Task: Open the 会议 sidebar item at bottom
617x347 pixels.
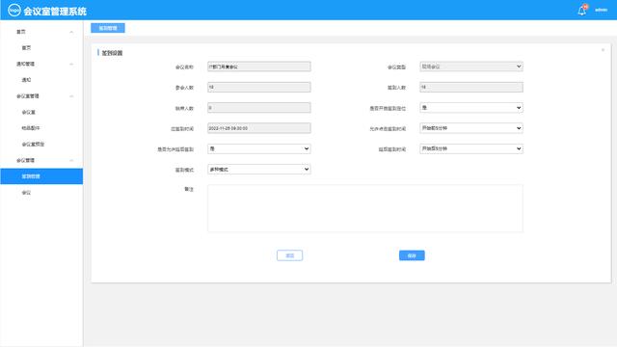Action: click(26, 193)
